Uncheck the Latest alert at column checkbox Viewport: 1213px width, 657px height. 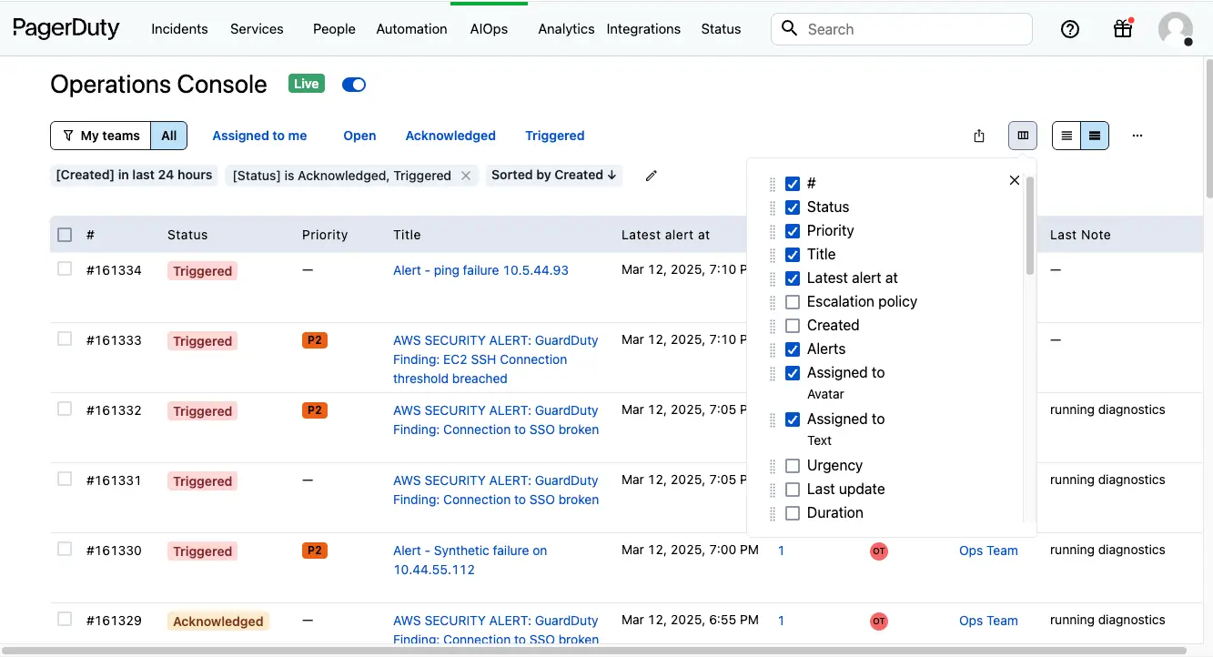point(793,278)
